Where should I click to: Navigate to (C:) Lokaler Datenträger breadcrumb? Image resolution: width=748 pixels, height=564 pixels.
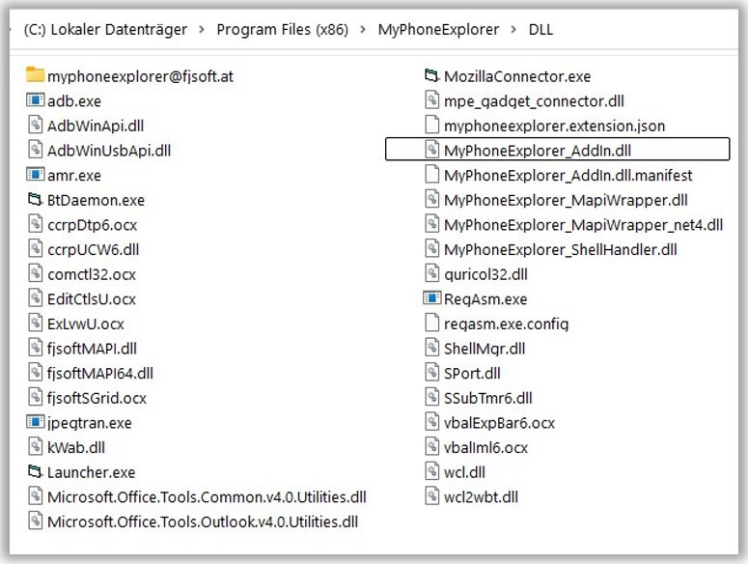[105, 30]
